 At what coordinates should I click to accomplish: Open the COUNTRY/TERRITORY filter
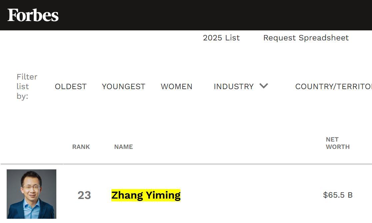[x=333, y=86]
